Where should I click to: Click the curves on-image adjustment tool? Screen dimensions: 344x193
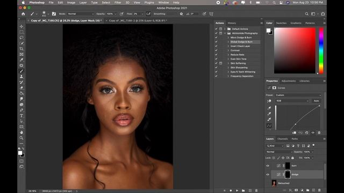click(x=269, y=101)
